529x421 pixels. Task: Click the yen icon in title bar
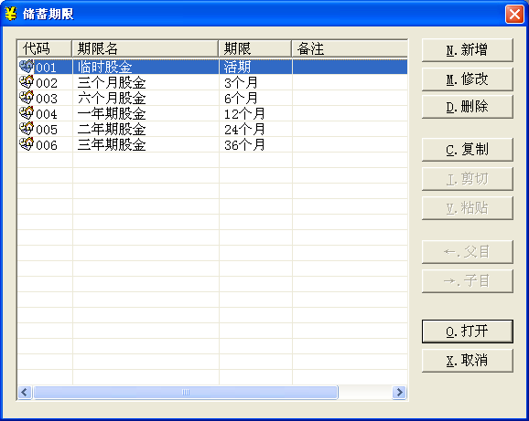click(x=11, y=14)
